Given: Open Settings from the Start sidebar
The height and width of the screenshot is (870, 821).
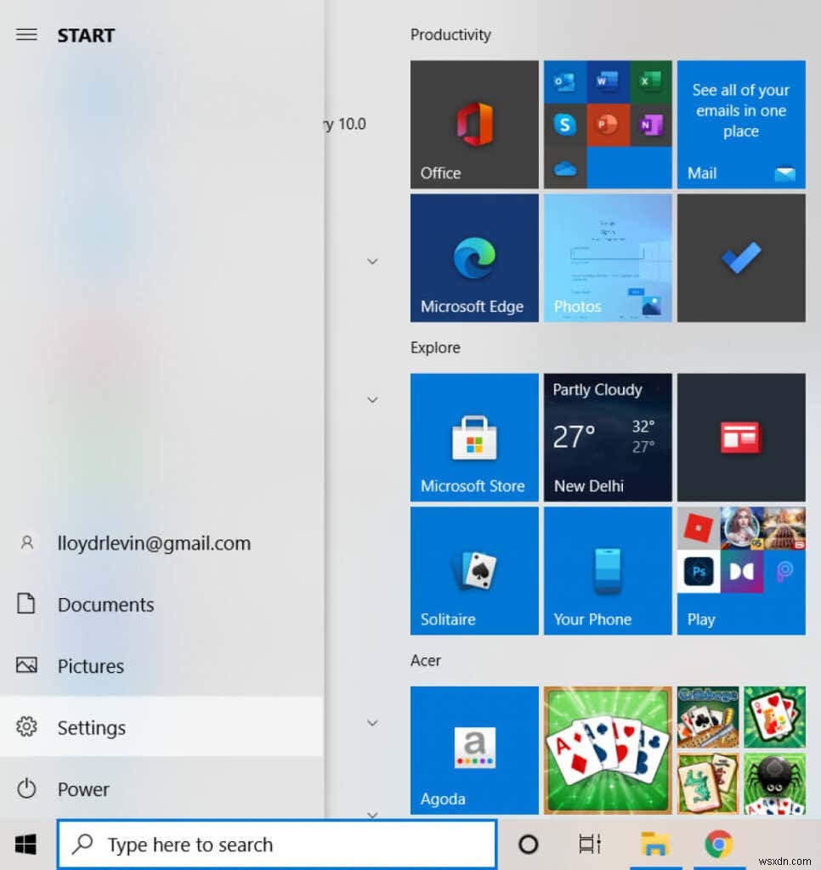Looking at the screenshot, I should (x=91, y=727).
